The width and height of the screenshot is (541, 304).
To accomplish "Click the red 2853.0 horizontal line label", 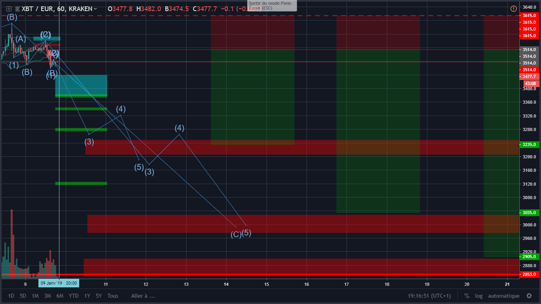I will click(x=529, y=274).
